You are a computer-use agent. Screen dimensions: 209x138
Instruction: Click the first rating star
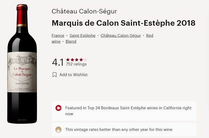[68, 60]
